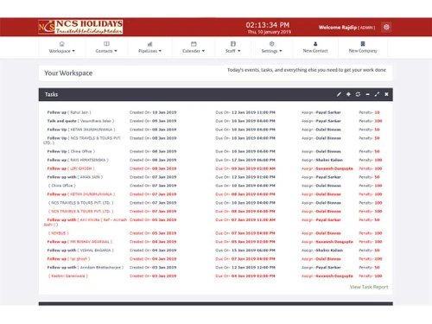Image resolution: width=432 pixels, height=324 pixels.
Task: Click Due On 07 Jan 2019 11:00 AM
Action: coord(245,219)
